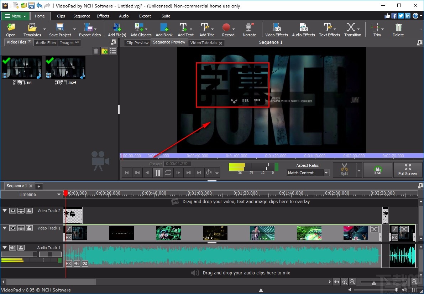Open the Audio Effects tool
The image size is (424, 294).
coord(303,30)
